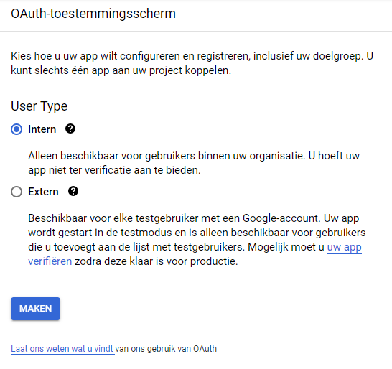The image size is (392, 369).
Task: Select the Extern radio button
Action: coord(17,192)
